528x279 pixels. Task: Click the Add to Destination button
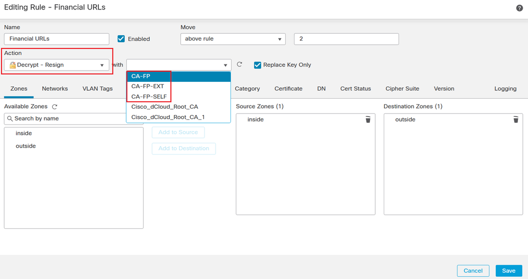(183, 149)
